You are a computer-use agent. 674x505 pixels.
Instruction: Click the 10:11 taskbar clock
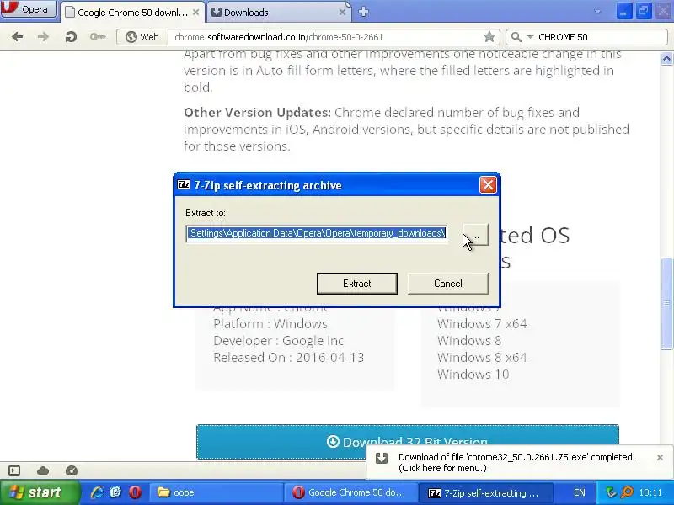[x=650, y=492]
